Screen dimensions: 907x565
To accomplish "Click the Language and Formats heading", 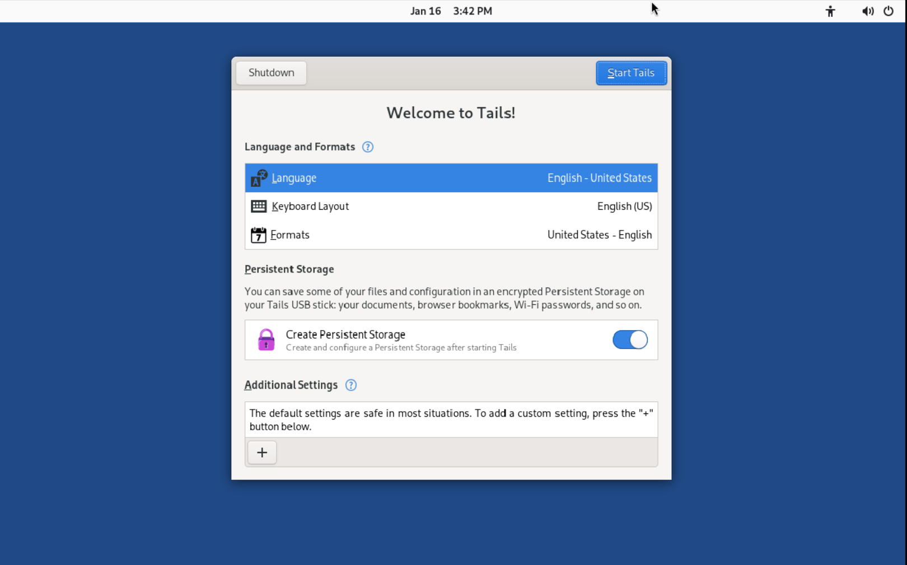I will pyautogui.click(x=300, y=147).
